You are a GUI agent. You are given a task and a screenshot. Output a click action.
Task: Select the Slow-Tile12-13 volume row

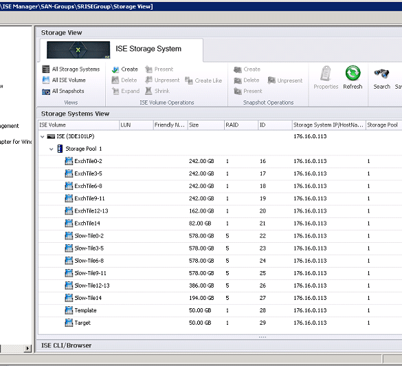[x=220, y=286]
